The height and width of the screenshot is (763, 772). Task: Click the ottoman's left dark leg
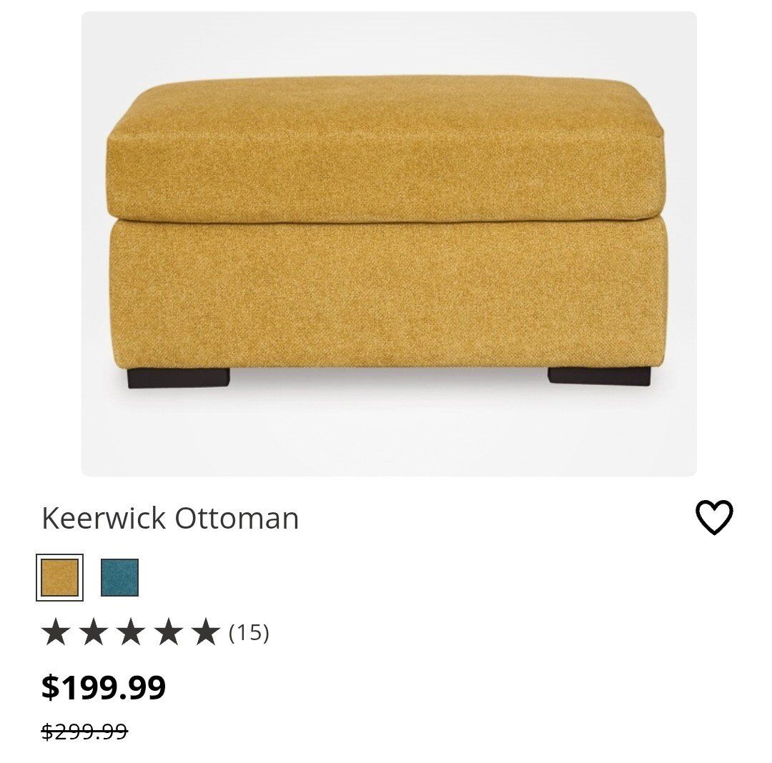(x=179, y=379)
